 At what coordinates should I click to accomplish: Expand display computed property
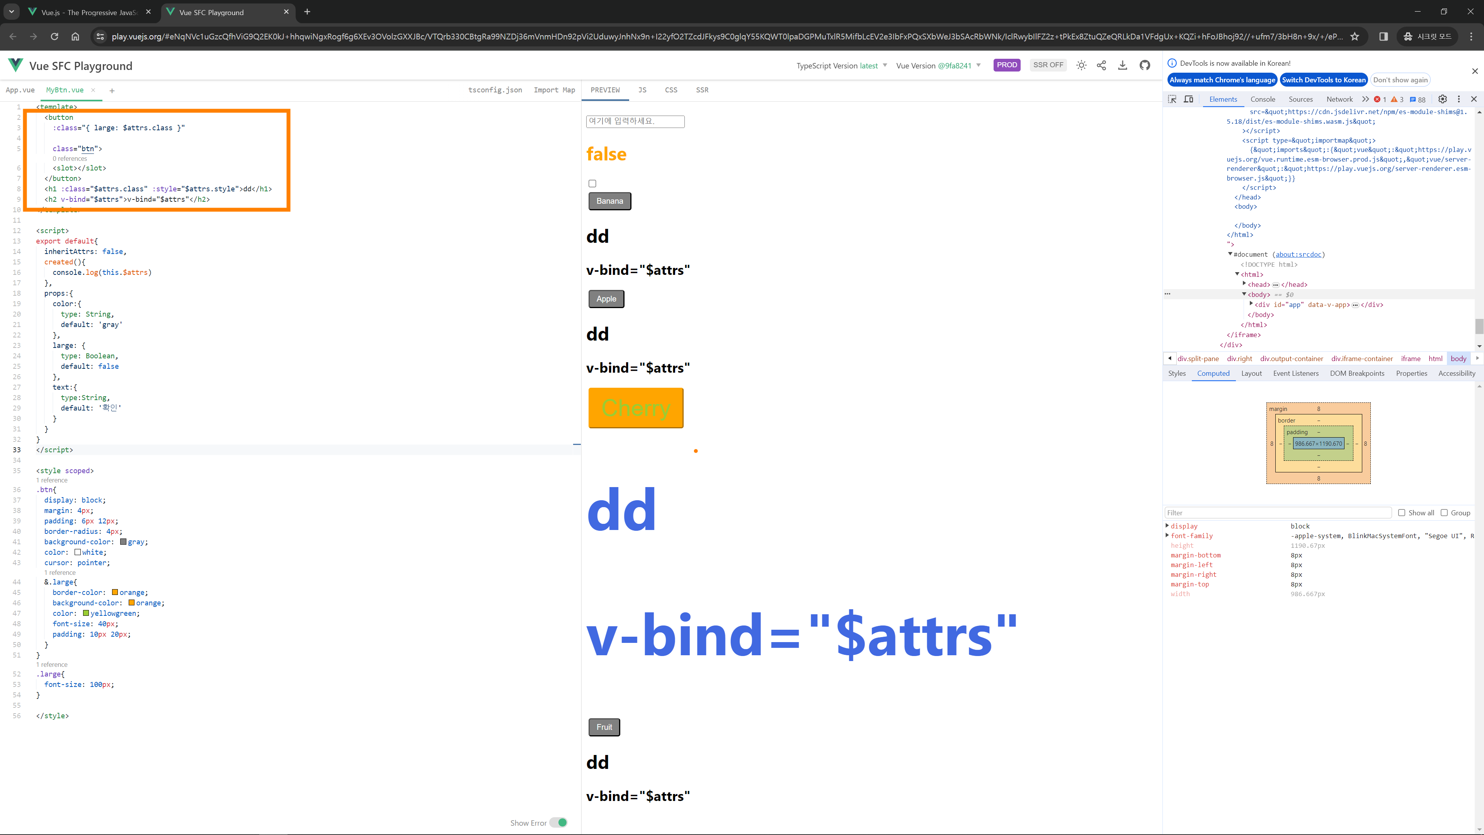(1167, 526)
